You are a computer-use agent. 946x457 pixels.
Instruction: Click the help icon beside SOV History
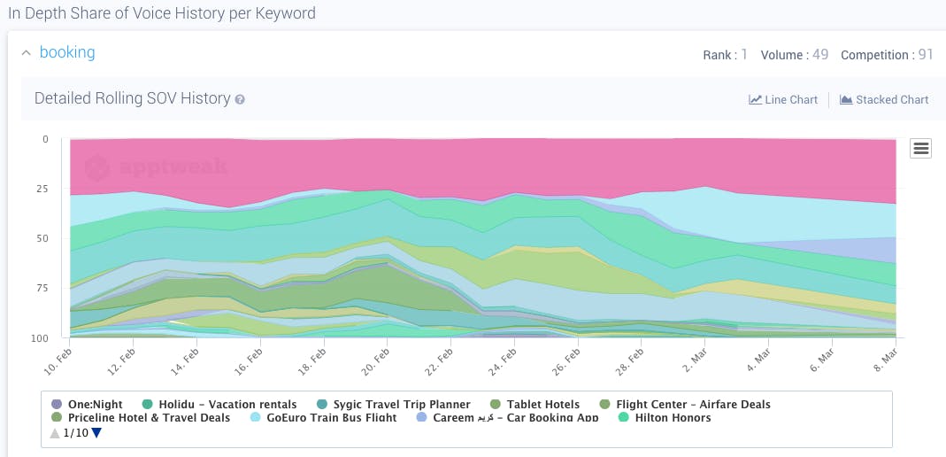[x=240, y=100]
